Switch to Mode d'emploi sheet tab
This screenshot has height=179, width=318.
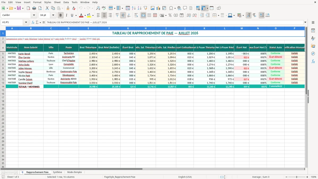pyautogui.click(x=74, y=172)
